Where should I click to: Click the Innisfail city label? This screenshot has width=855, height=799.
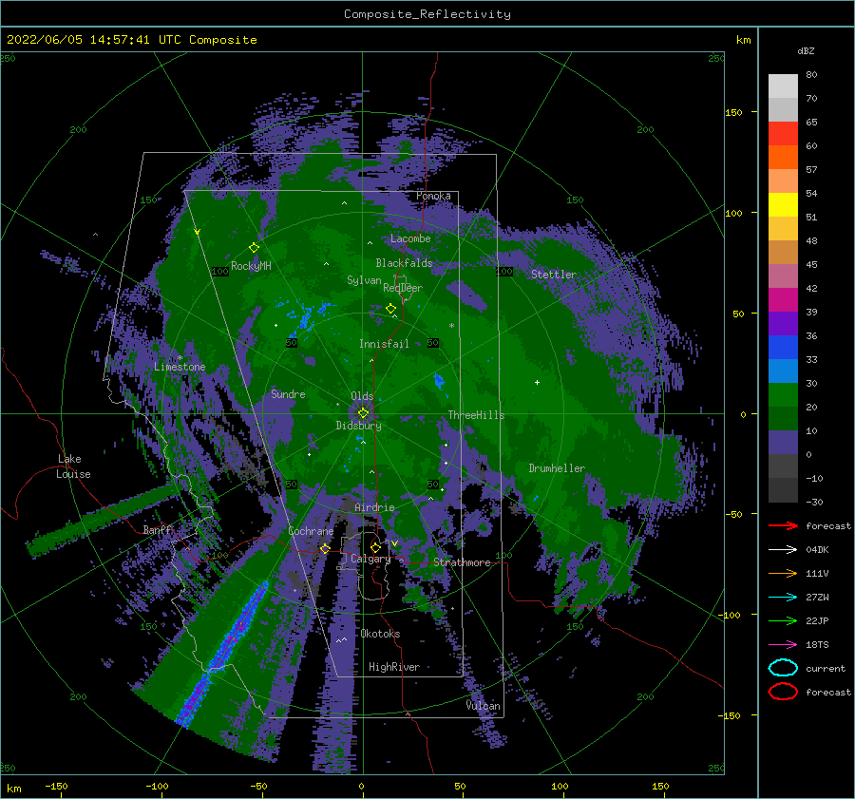pyautogui.click(x=384, y=344)
